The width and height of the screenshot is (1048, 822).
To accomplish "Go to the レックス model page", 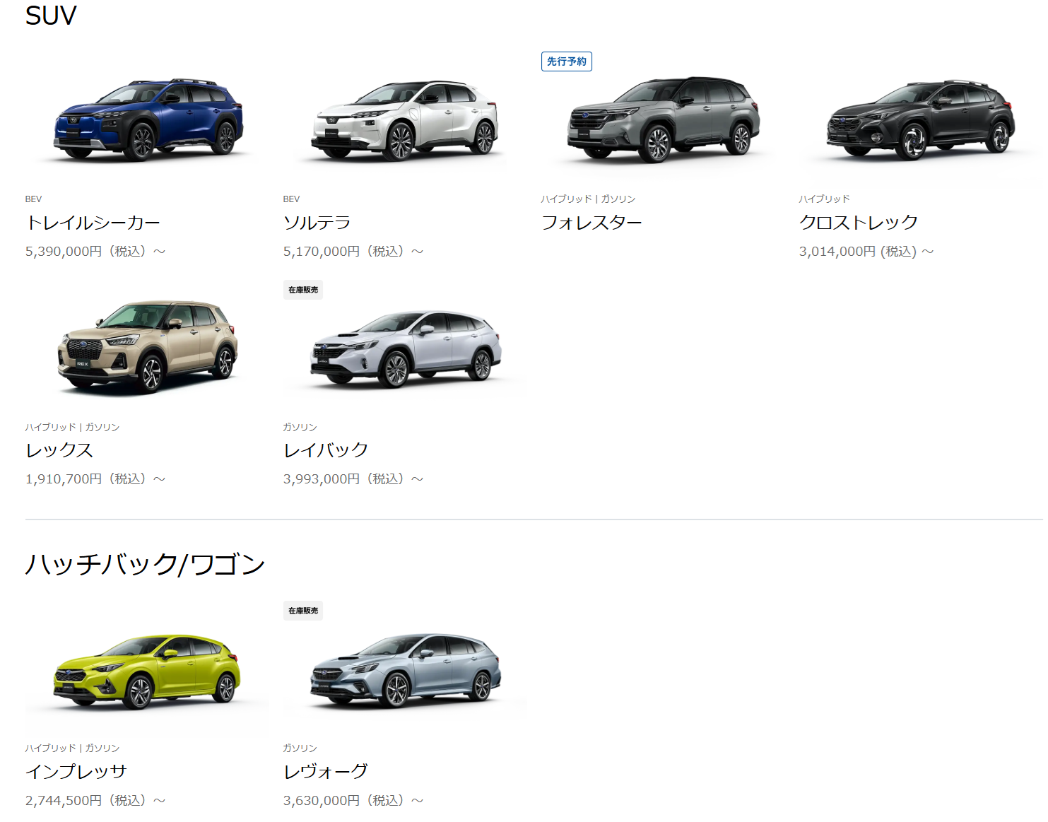I will pos(59,450).
